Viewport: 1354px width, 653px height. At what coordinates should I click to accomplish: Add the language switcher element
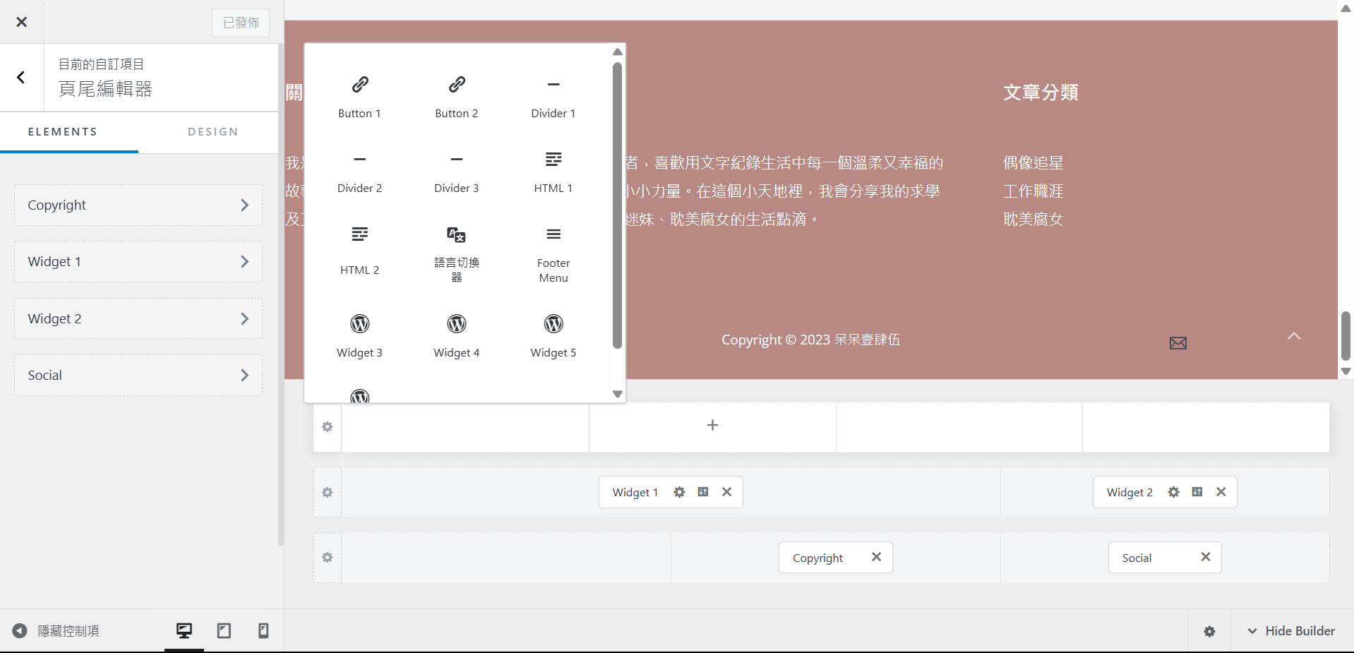[x=456, y=254]
